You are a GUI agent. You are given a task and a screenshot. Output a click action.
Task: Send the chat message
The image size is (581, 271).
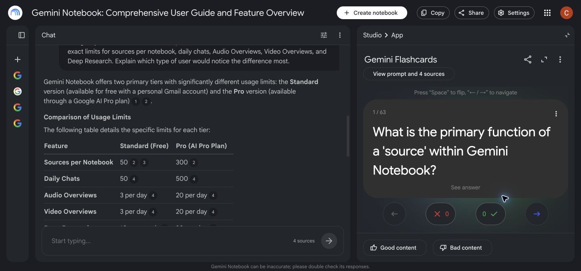pos(329,241)
